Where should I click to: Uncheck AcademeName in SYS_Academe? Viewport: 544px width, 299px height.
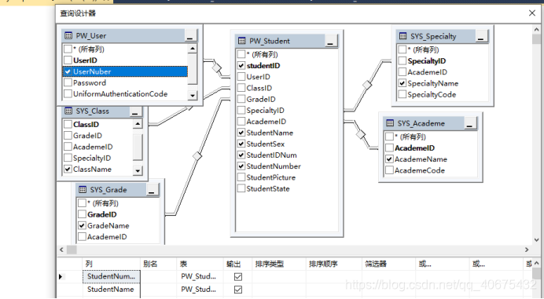pyautogui.click(x=389, y=159)
